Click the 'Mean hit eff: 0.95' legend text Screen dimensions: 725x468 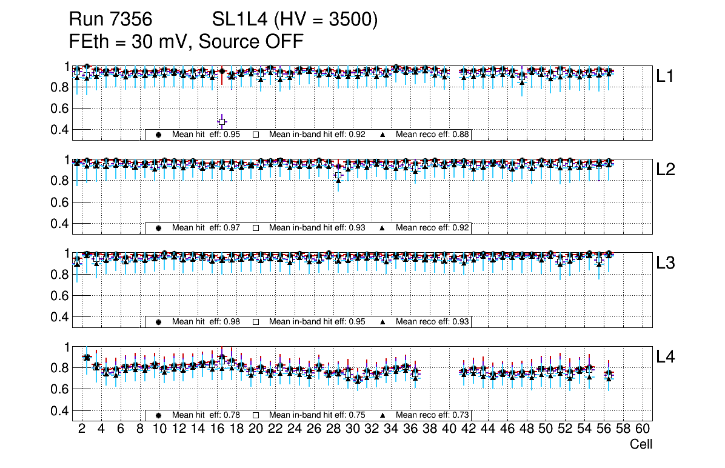(x=206, y=135)
